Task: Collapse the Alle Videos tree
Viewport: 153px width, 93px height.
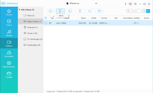Action: [19, 10]
